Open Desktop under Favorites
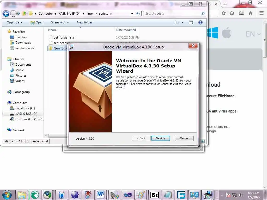267x200 pixels. [x=21, y=37]
